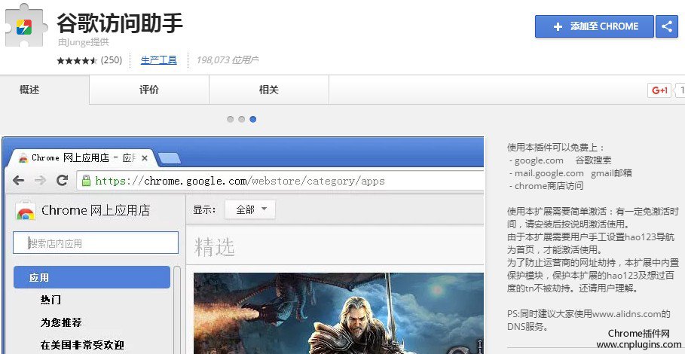Screen dimensions: 685x354
Task: Open the 生产工具 category link
Action: click(158, 60)
